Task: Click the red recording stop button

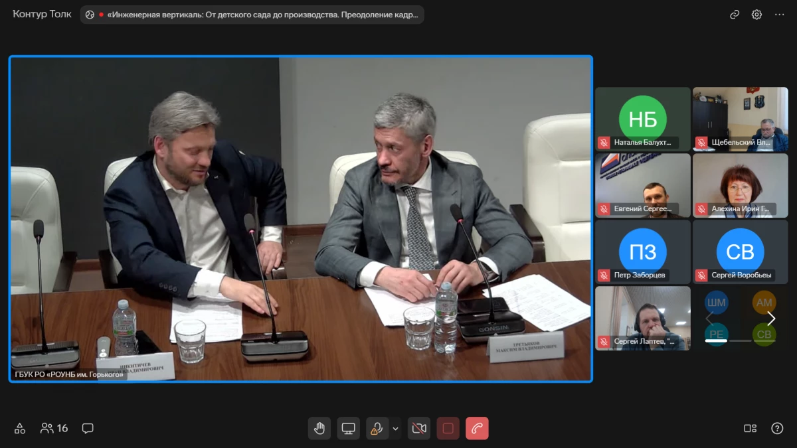Action: click(x=448, y=428)
